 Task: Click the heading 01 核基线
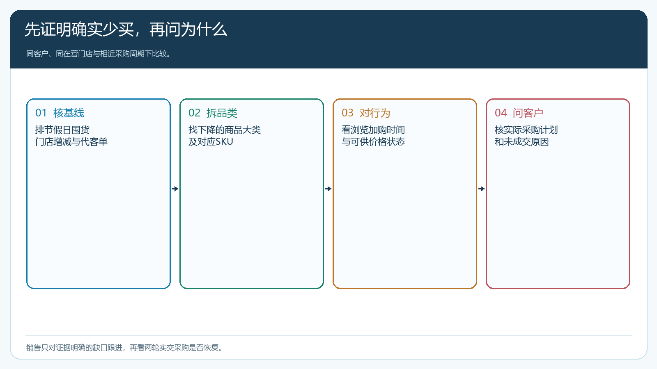point(60,113)
